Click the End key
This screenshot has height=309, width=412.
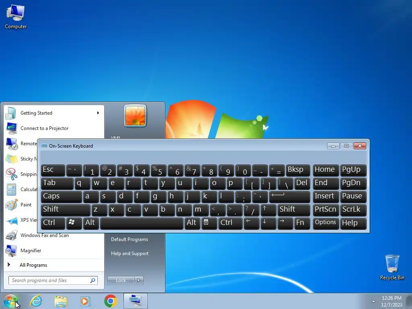tap(326, 183)
